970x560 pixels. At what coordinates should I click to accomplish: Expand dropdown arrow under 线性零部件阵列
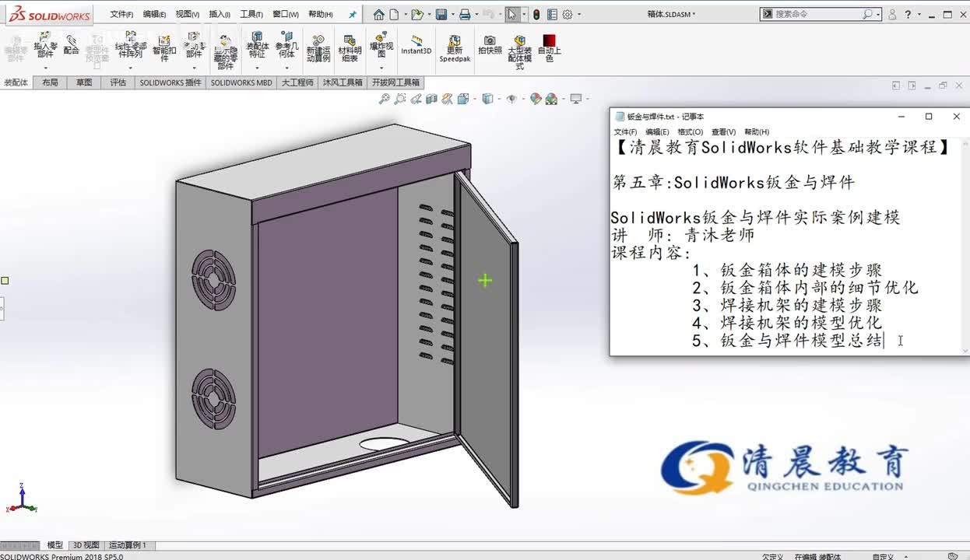tap(130, 68)
